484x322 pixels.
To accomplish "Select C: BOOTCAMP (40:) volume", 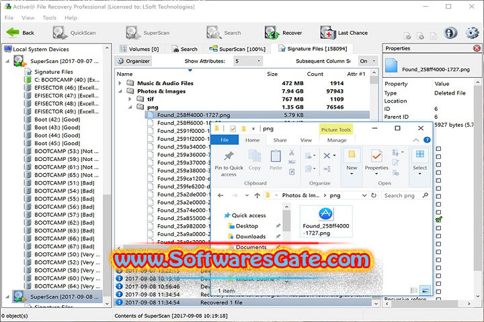I will tap(67, 80).
